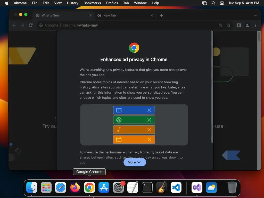Click the date and time in menu bar
Image resolution: width=264 pixels, height=198 pixels.
pyautogui.click(x=244, y=3)
